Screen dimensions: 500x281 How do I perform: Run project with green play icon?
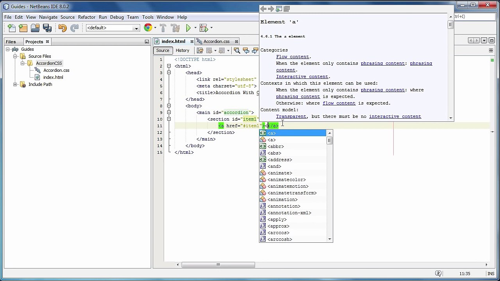pos(188,28)
